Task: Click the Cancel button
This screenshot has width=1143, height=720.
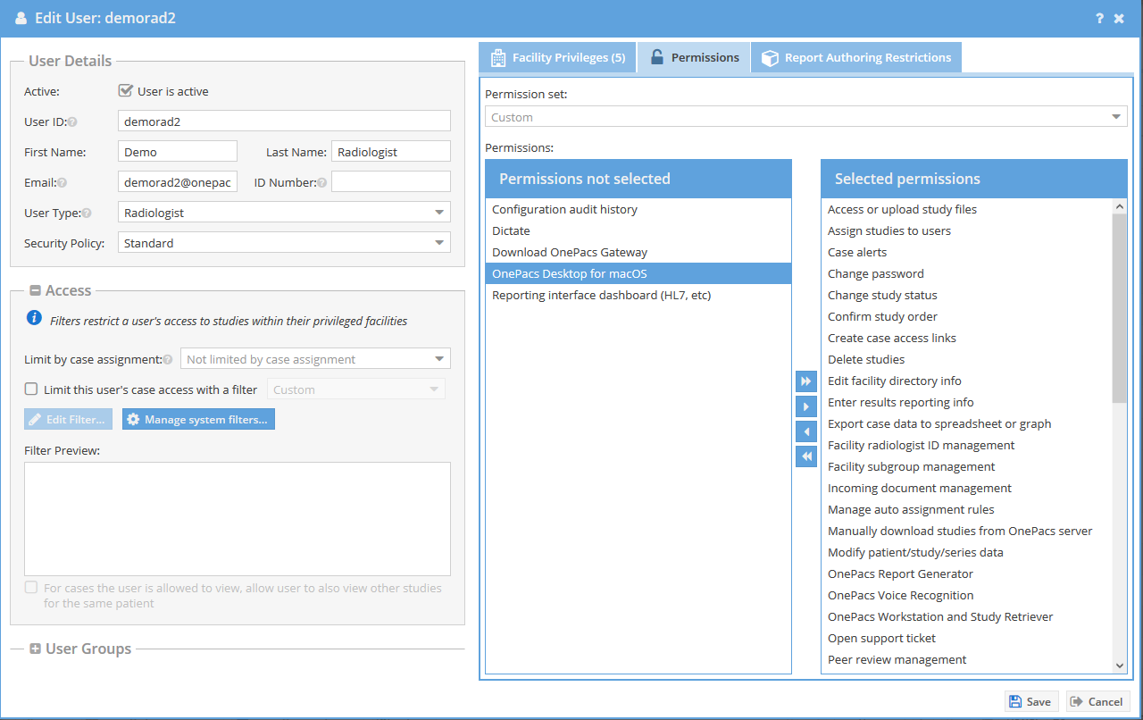Action: point(1098,701)
